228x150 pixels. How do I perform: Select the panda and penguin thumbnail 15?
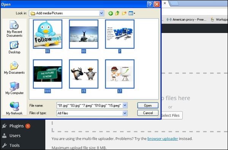coord(84,74)
